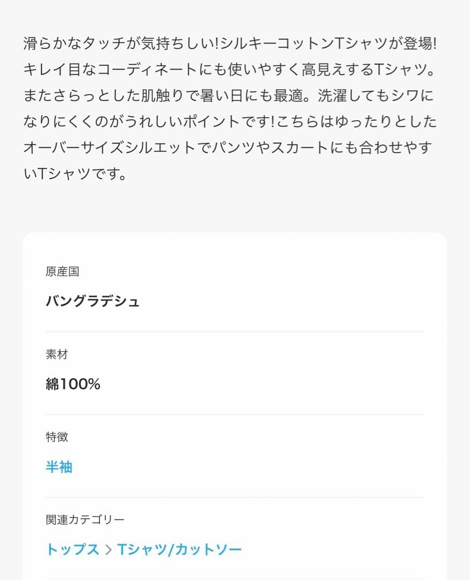Screen dimensions: 470x580
Task: Tap the phrase 洗濯してもシワに in the description
Action: [376, 96]
